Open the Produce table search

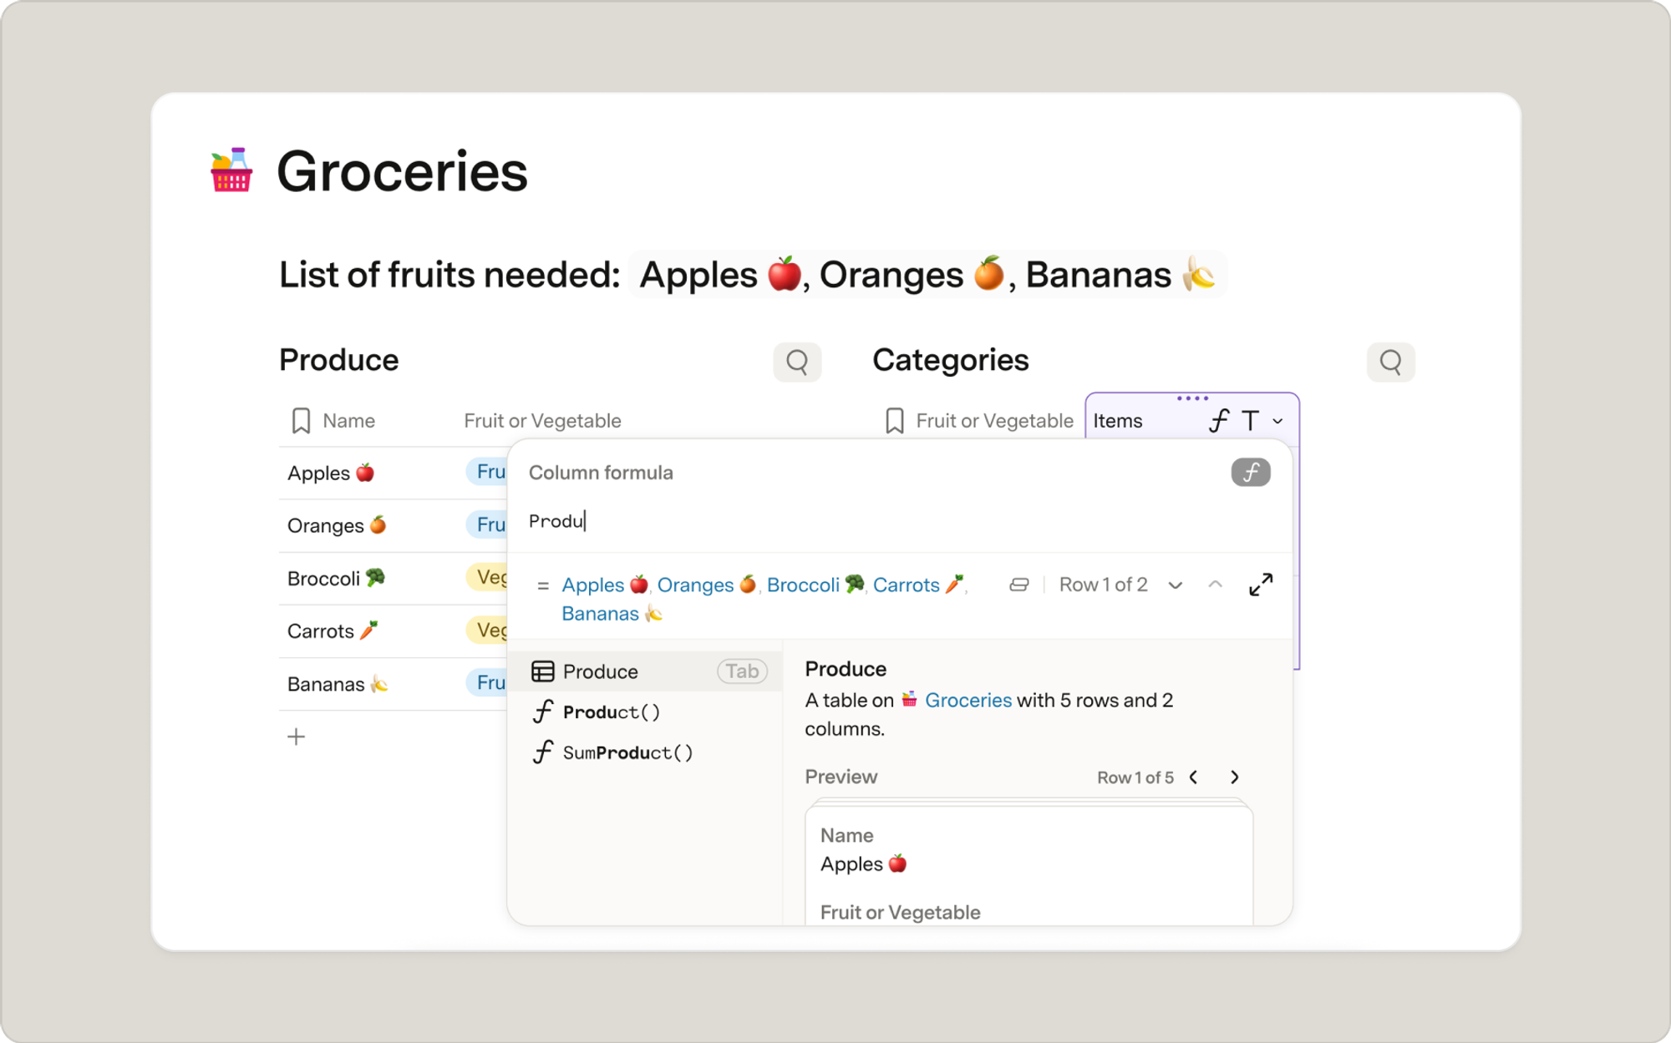point(797,362)
